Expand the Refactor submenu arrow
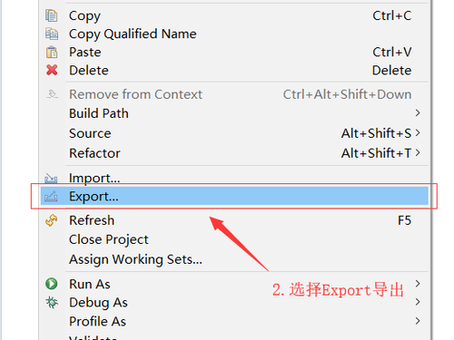This screenshot has width=454, height=340. point(418,152)
